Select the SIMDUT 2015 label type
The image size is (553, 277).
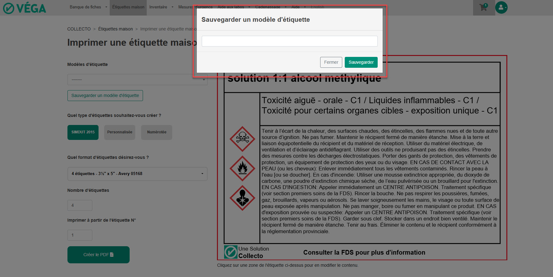click(83, 132)
